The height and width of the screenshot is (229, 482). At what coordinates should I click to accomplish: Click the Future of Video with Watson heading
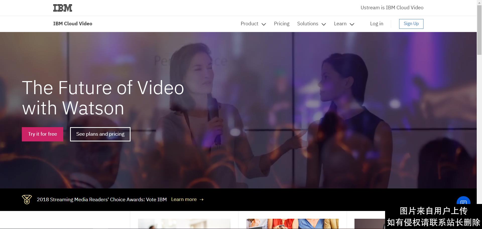point(103,98)
